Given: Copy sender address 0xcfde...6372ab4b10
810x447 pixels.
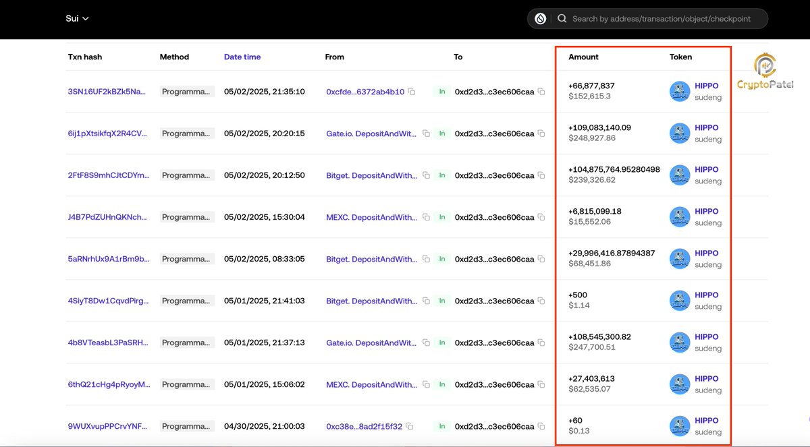Looking at the screenshot, I should [412, 92].
